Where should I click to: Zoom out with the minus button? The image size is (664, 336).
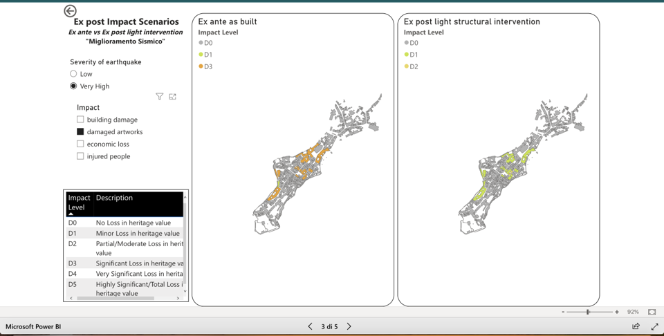pos(563,312)
